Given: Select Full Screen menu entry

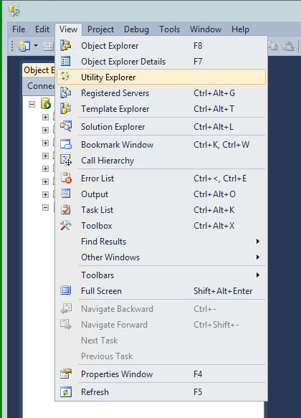Looking at the screenshot, I should tap(162, 291).
